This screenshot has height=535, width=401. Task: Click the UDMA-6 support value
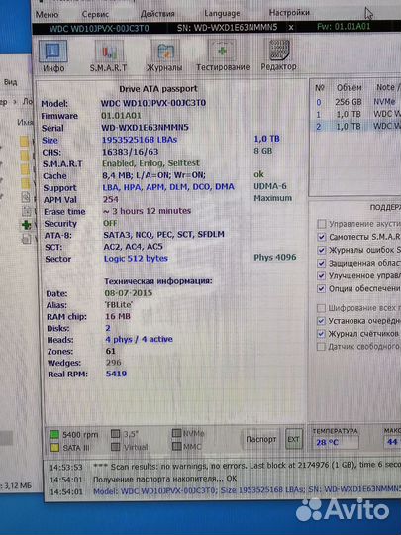tap(270, 186)
